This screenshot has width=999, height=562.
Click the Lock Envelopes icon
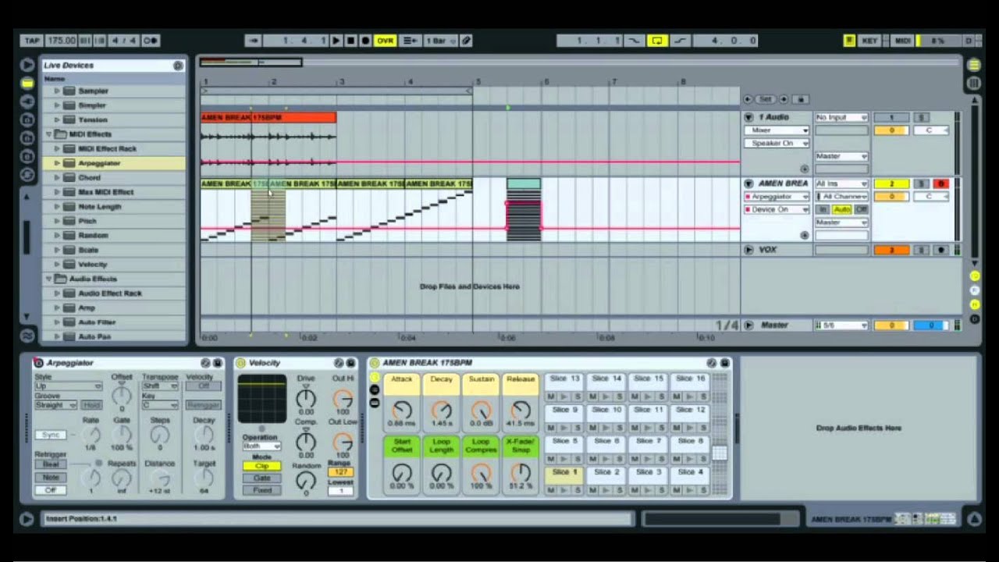click(x=800, y=99)
